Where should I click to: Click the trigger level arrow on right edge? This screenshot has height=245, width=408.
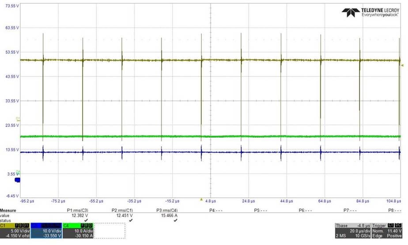[x=402, y=65]
